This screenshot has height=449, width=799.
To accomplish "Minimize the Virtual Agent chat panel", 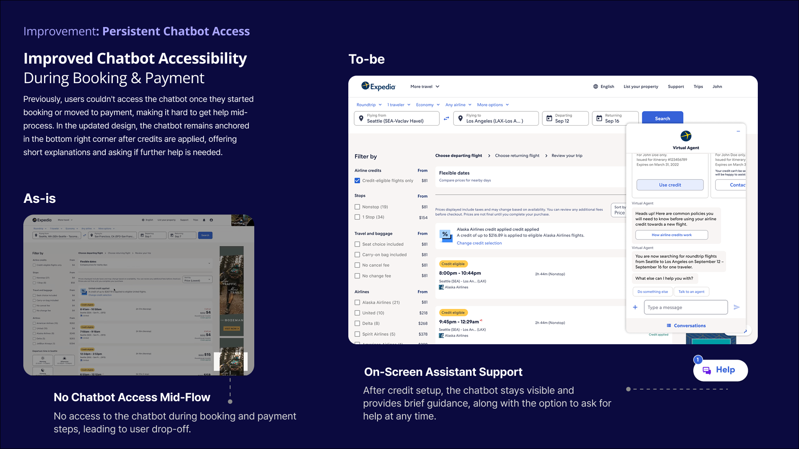I will pos(738,131).
